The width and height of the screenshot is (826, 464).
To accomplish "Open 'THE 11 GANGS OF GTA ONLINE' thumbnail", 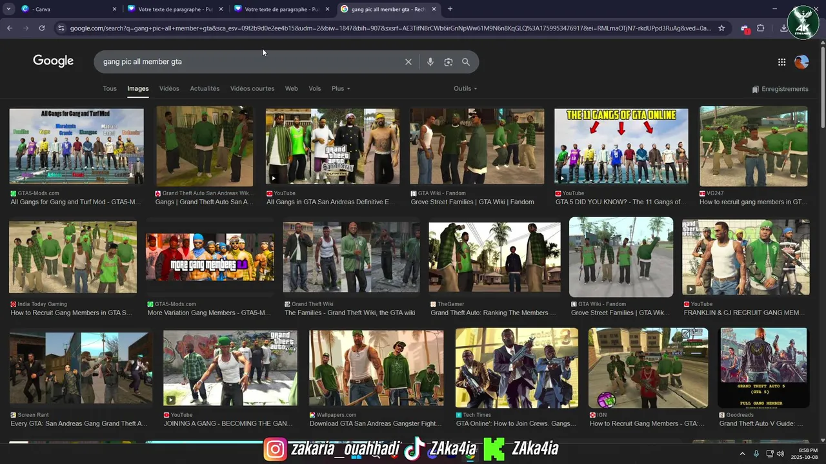I will (621, 146).
